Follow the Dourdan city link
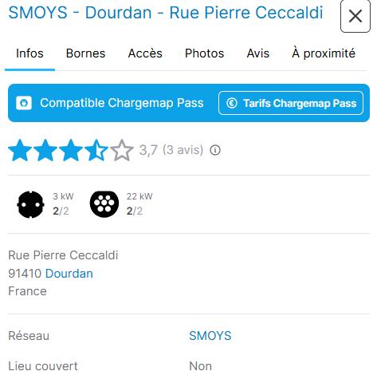Image resolution: width=377 pixels, height=383 pixels. (69, 274)
